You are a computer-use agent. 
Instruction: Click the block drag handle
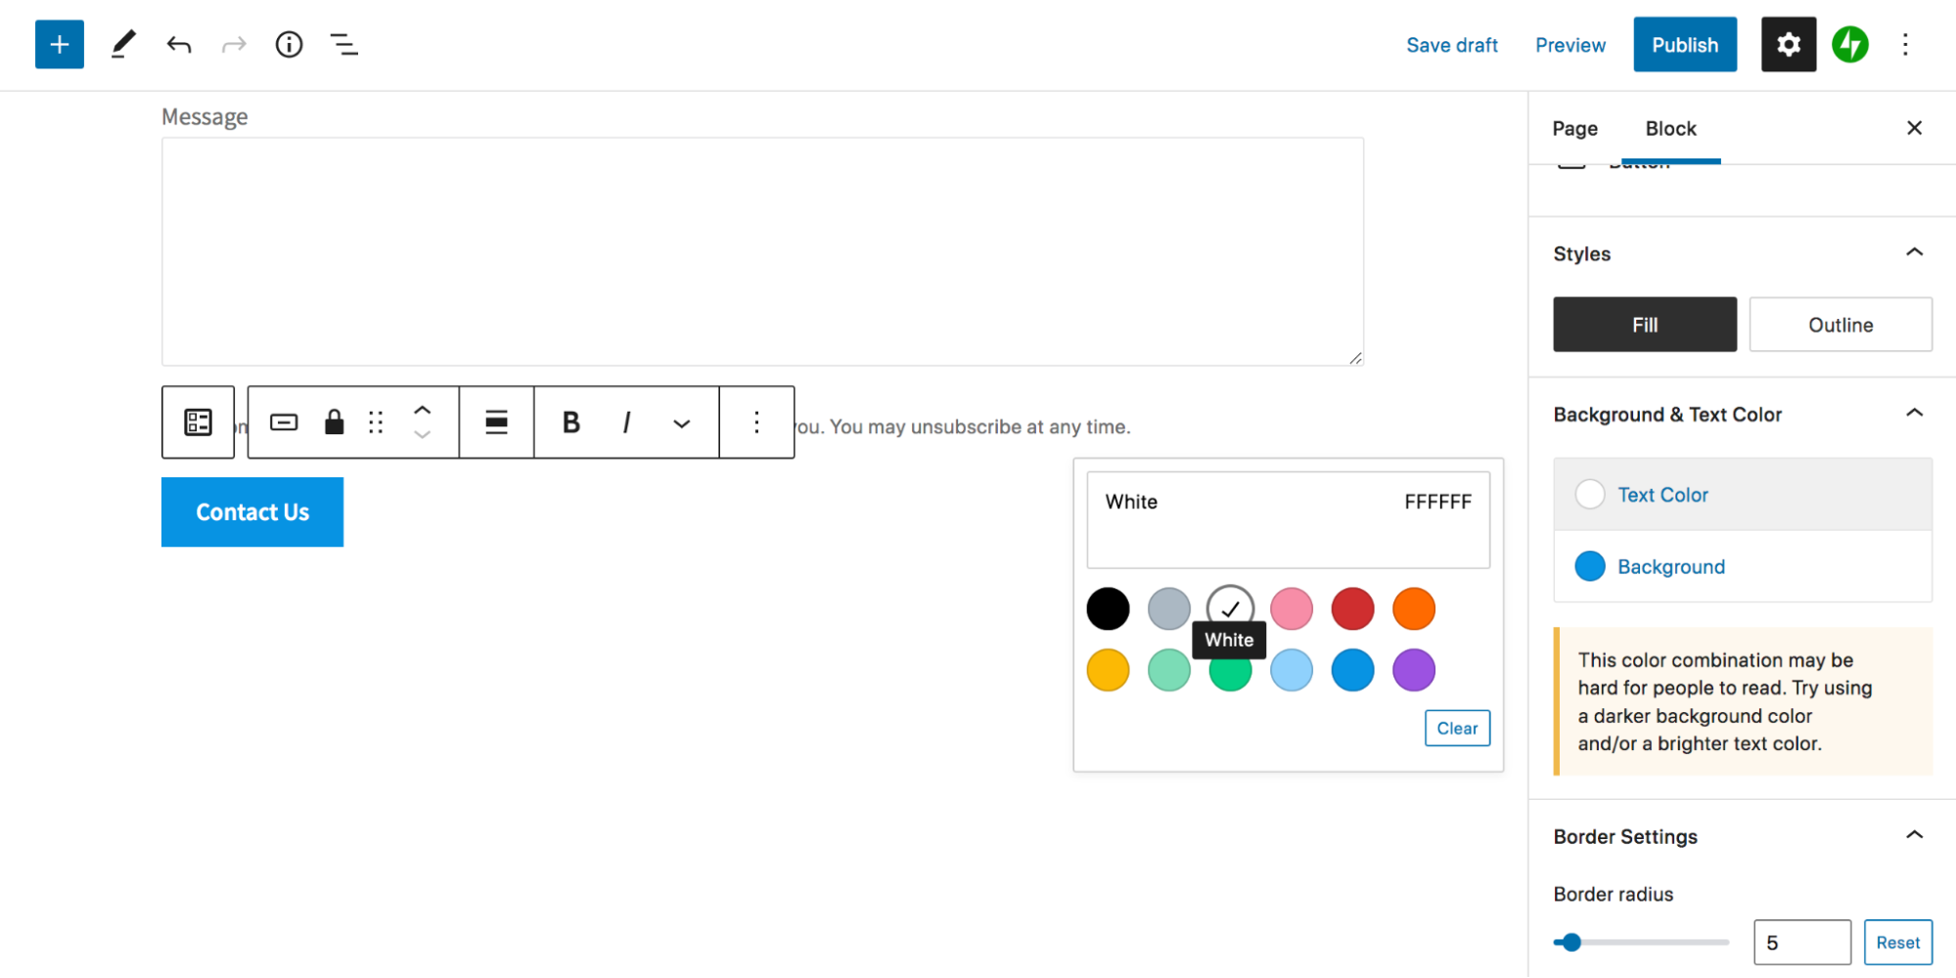(376, 422)
